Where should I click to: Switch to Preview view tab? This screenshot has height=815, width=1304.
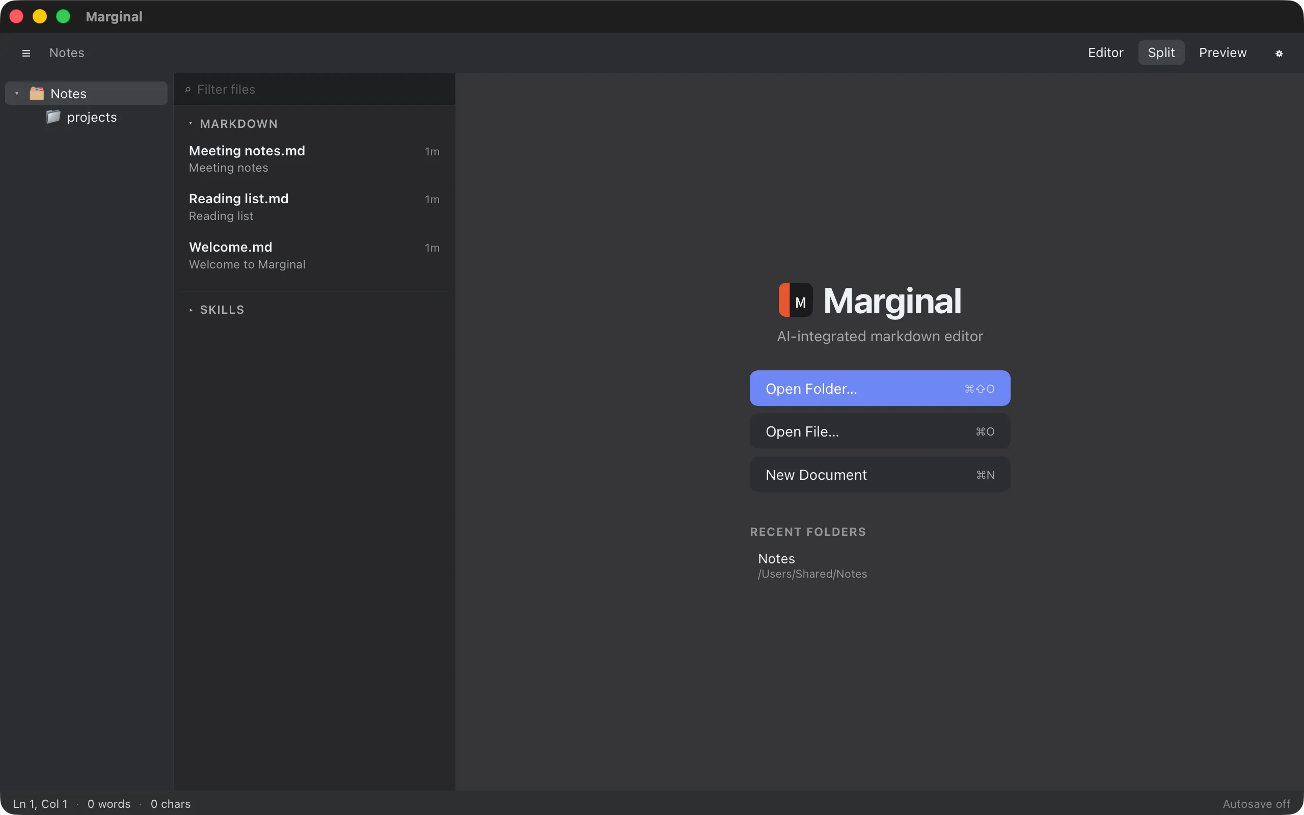click(x=1222, y=52)
